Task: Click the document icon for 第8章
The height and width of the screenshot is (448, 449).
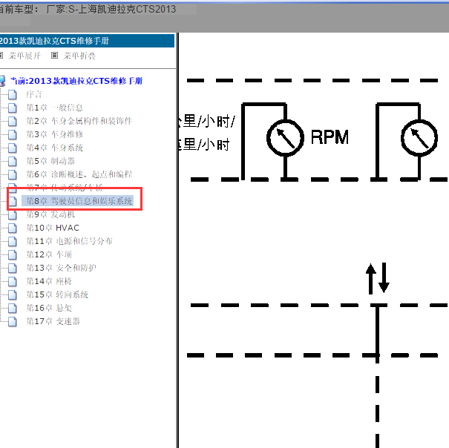Action: point(13,201)
